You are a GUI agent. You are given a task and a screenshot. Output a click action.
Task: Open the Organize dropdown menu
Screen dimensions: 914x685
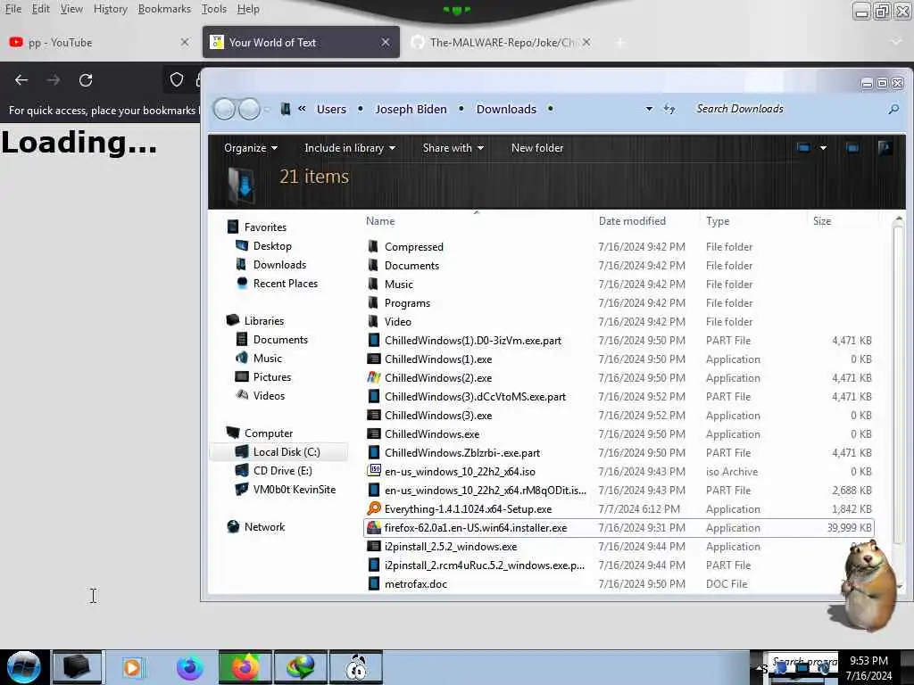click(x=251, y=148)
